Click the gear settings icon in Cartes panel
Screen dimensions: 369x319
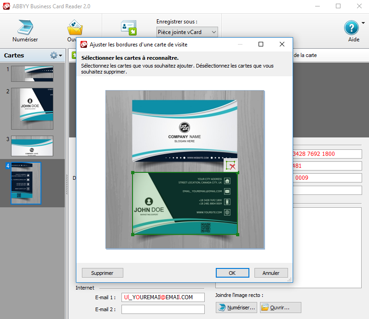click(x=54, y=55)
